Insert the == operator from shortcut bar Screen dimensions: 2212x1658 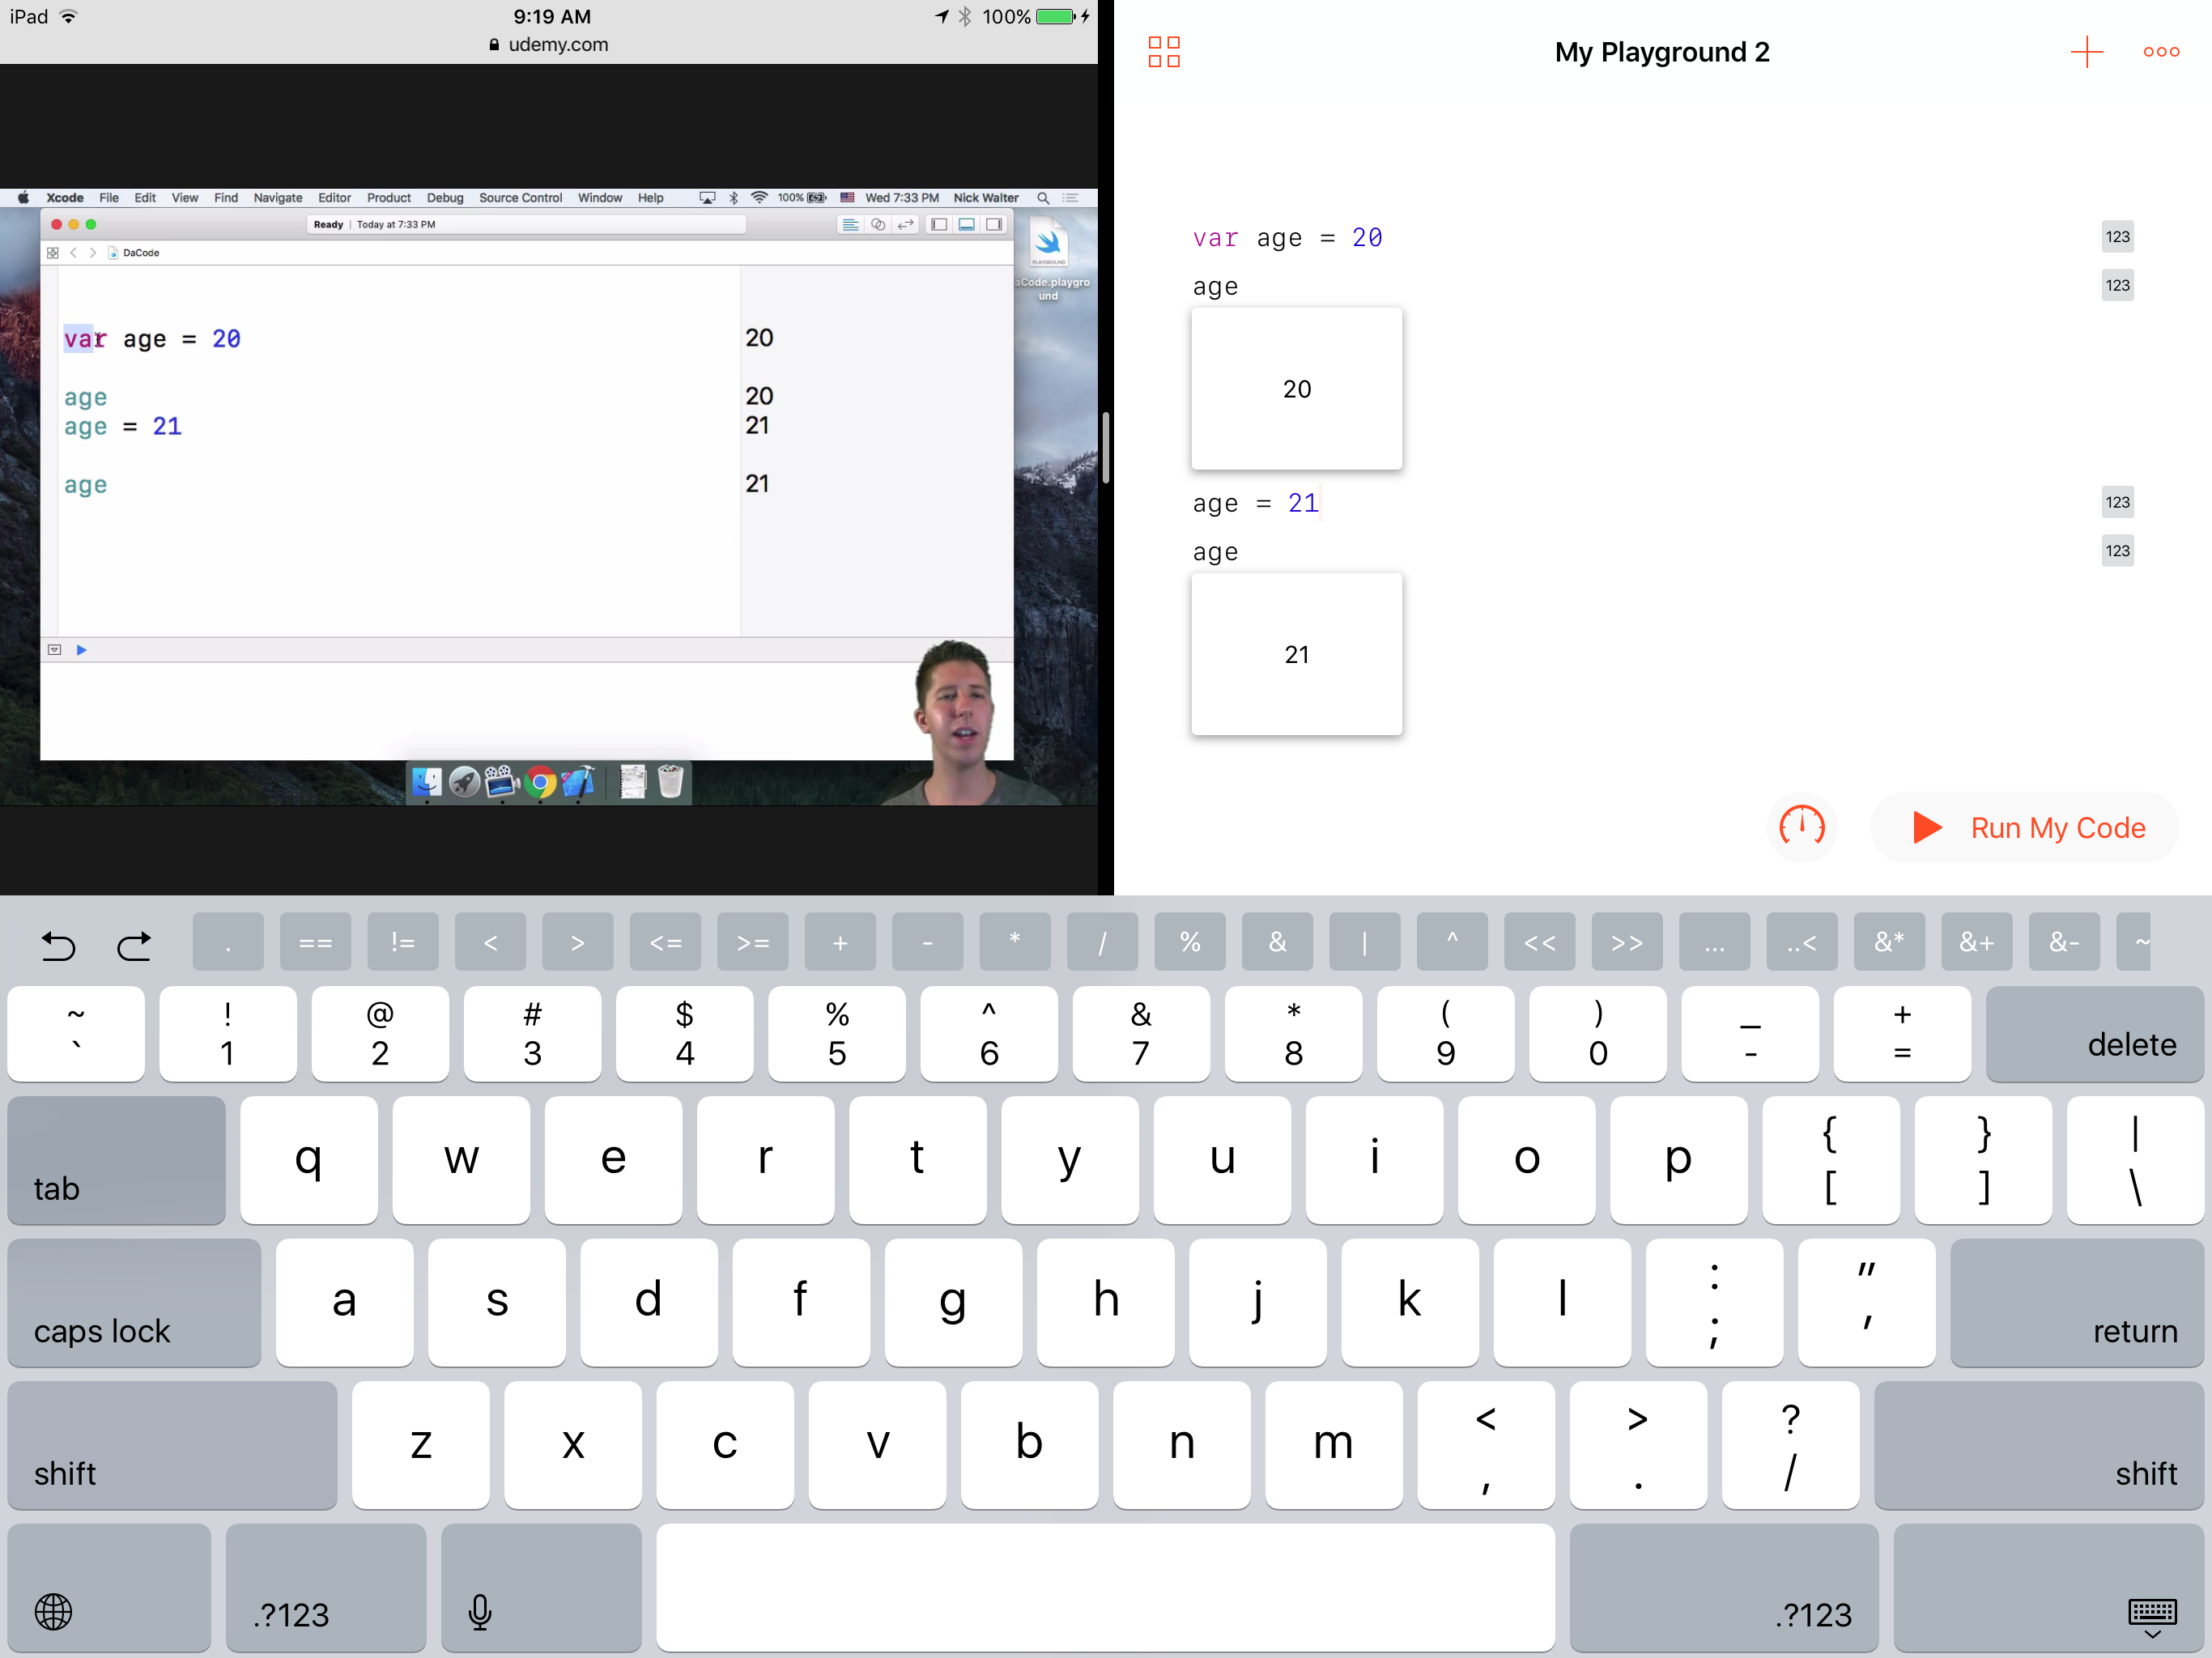click(x=315, y=942)
